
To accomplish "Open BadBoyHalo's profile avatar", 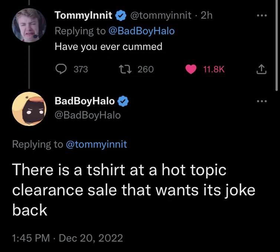I will pos(29,109).
